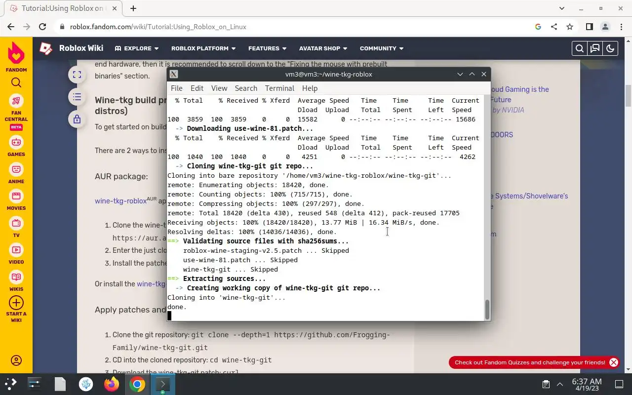Expand the Roblox Platform menu

[203, 48]
